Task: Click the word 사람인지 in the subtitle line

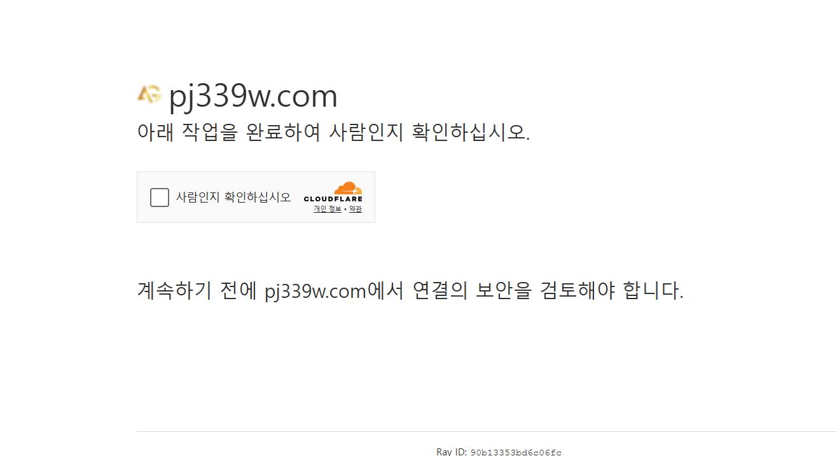Action: pos(366,132)
